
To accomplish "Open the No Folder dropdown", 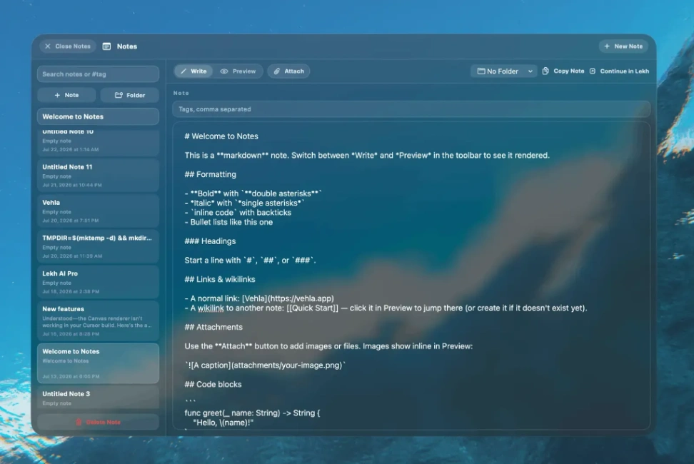I will (504, 71).
